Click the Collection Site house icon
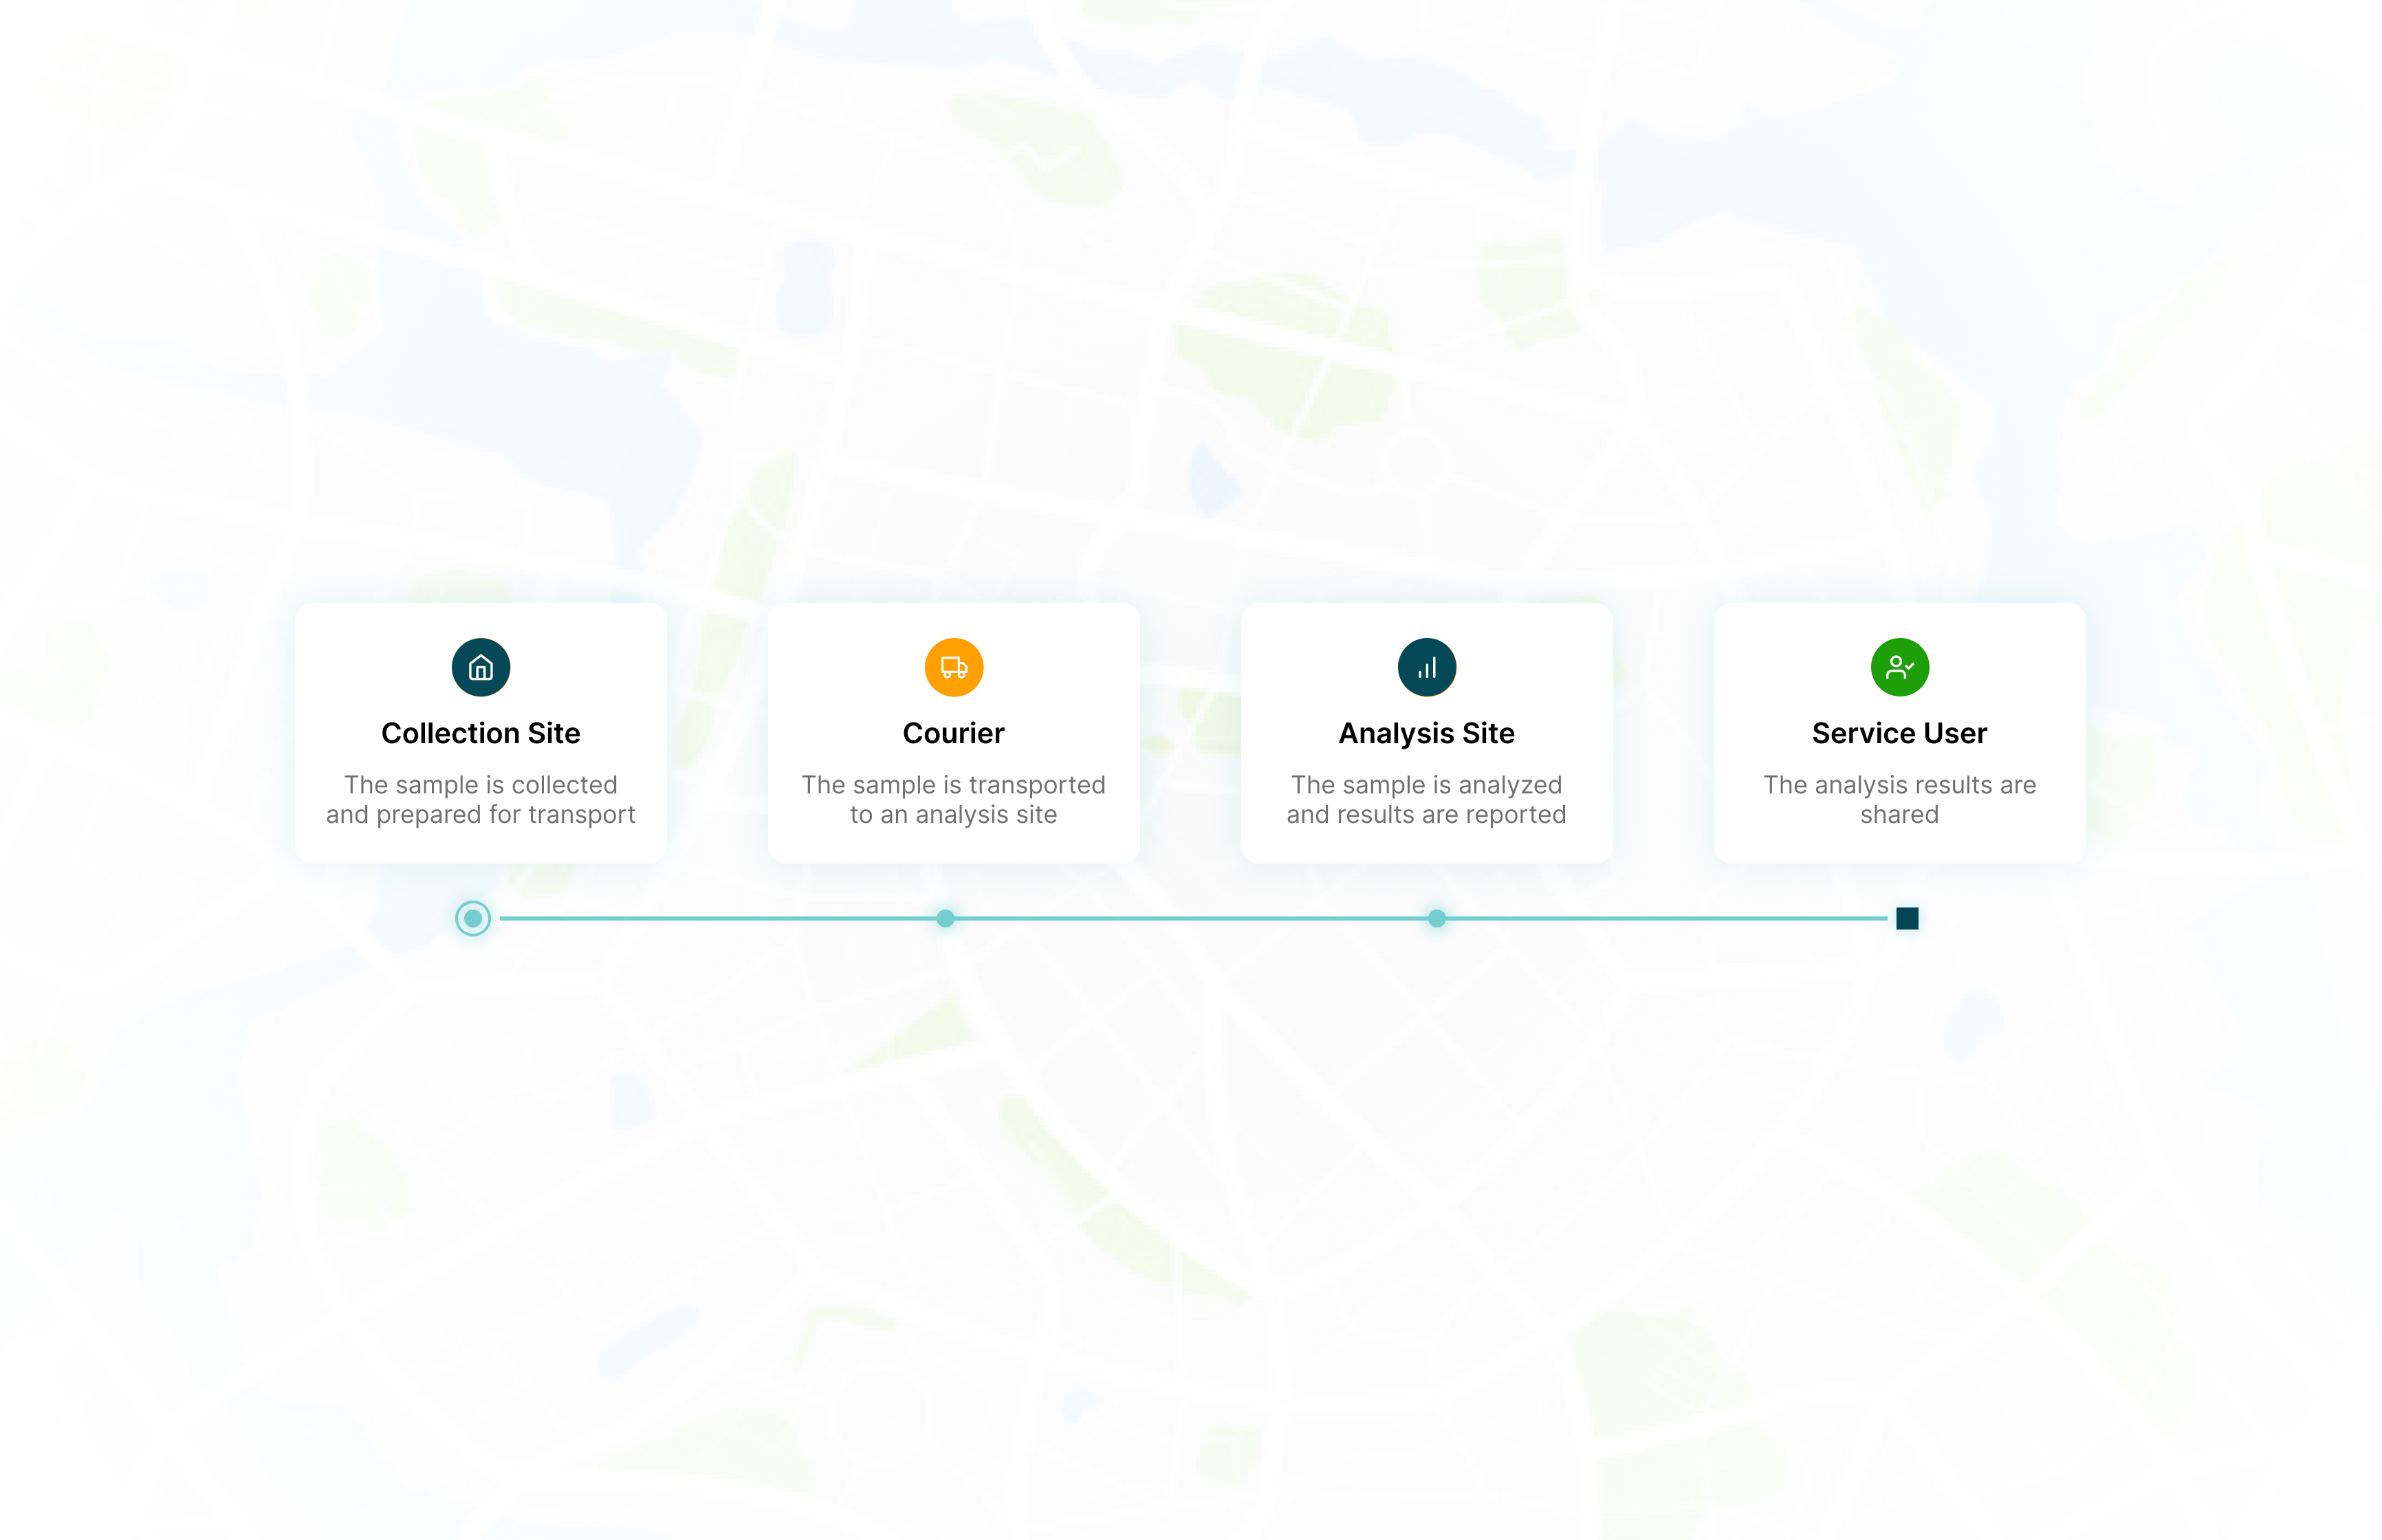Image resolution: width=2382 pixels, height=1540 pixels. pos(481,667)
